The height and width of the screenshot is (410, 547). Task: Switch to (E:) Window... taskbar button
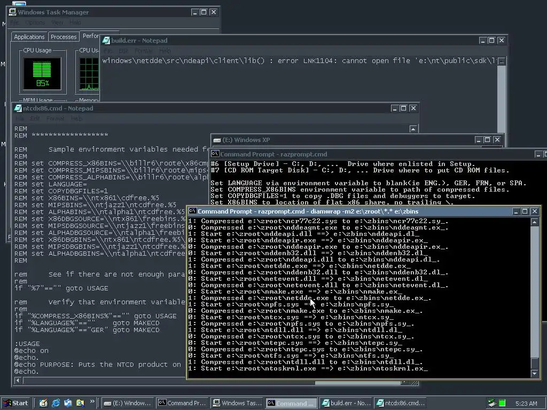128,403
